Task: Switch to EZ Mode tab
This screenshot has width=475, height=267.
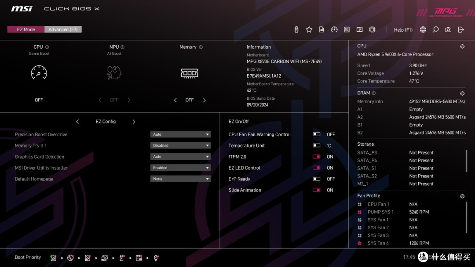Action: 26,29
